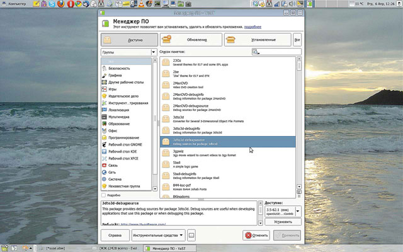The width and height of the screenshot is (403, 252).
Task: Select the Программирование group
Action: [x=126, y=138]
